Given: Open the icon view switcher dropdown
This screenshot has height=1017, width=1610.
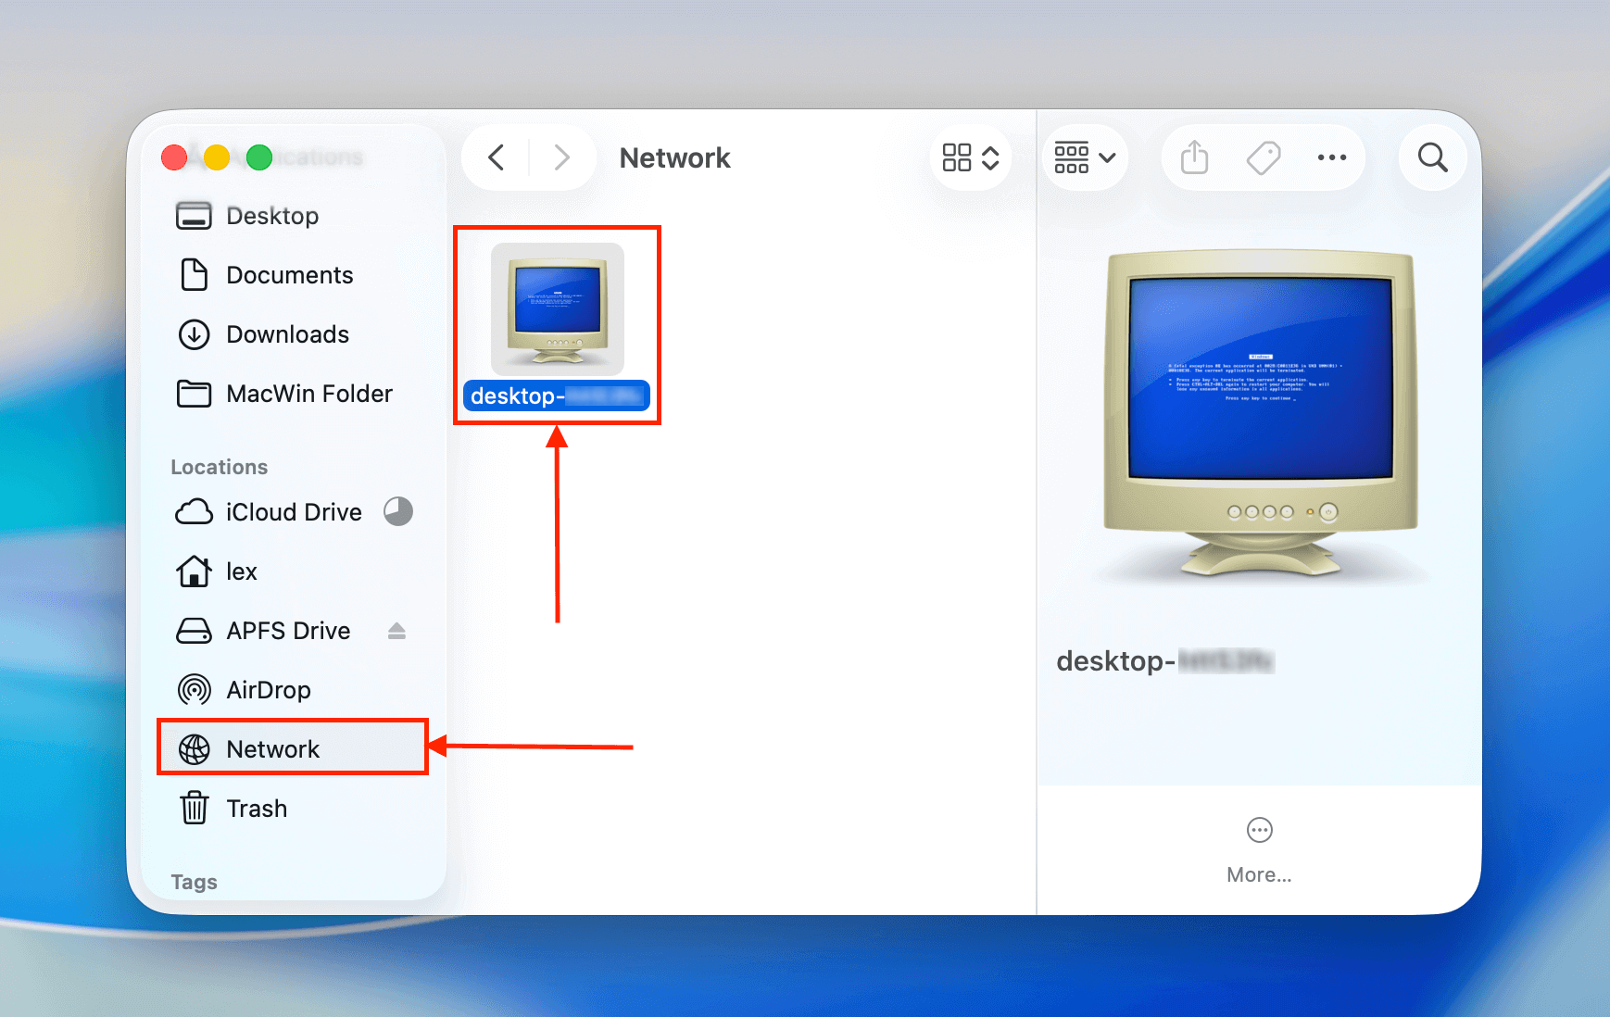Looking at the screenshot, I should coord(970,157).
